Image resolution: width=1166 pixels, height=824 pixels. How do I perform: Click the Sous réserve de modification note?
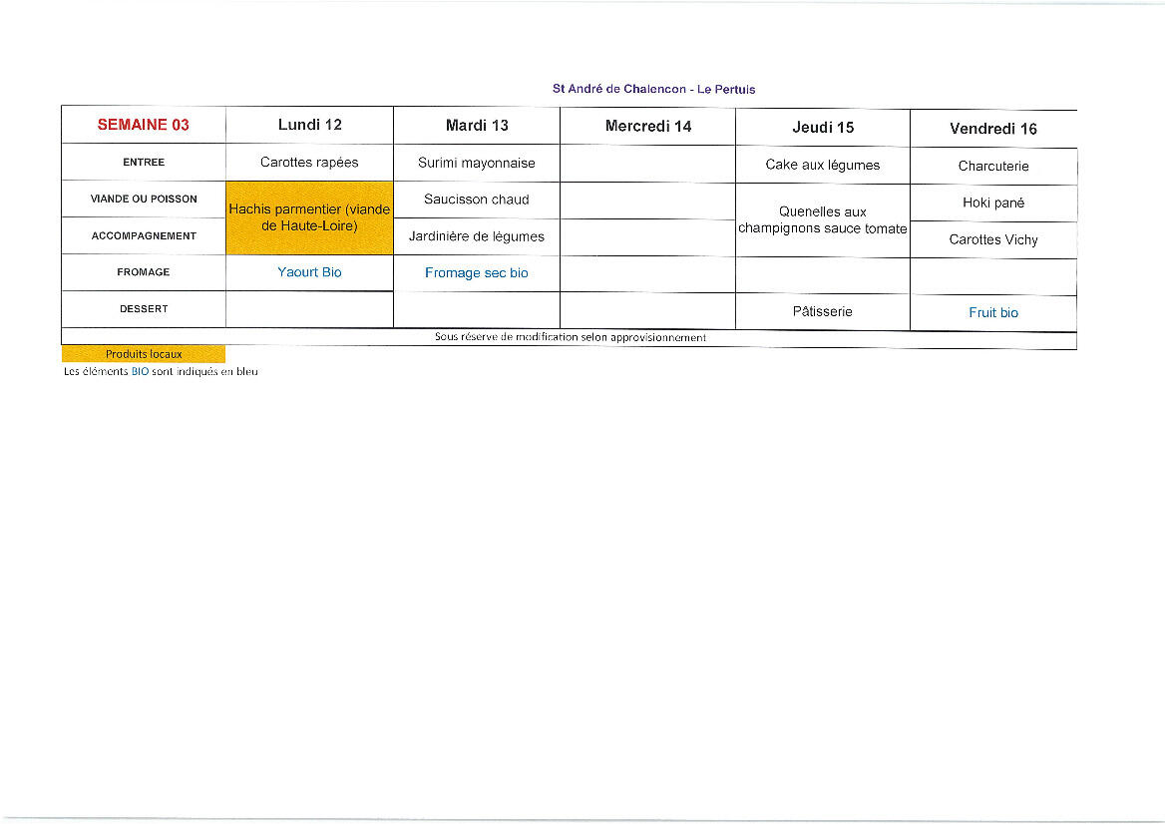click(x=570, y=337)
